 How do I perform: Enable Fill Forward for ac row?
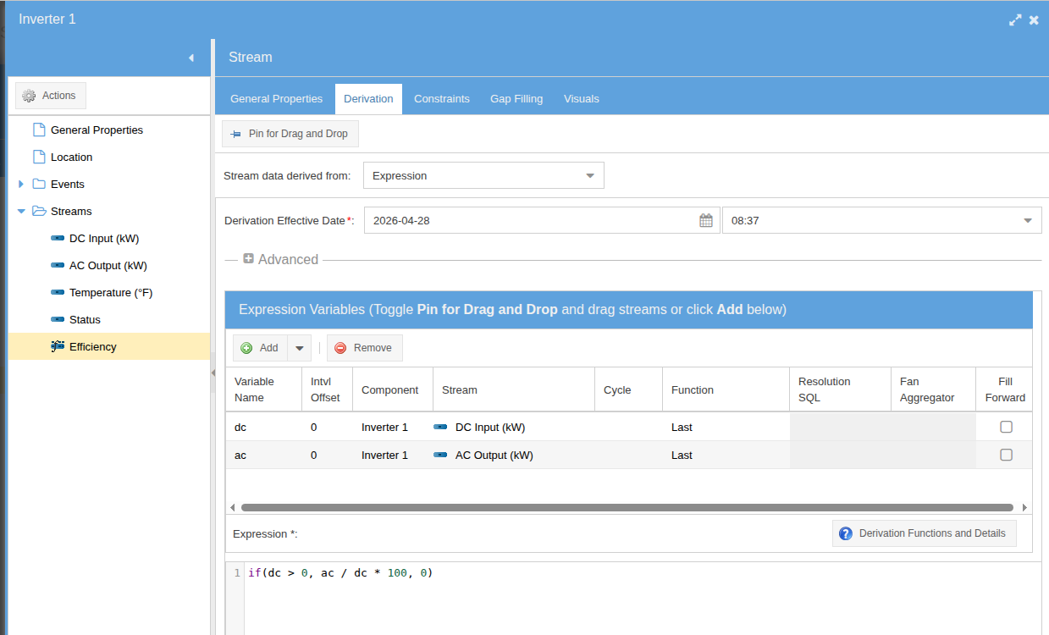pos(1006,455)
